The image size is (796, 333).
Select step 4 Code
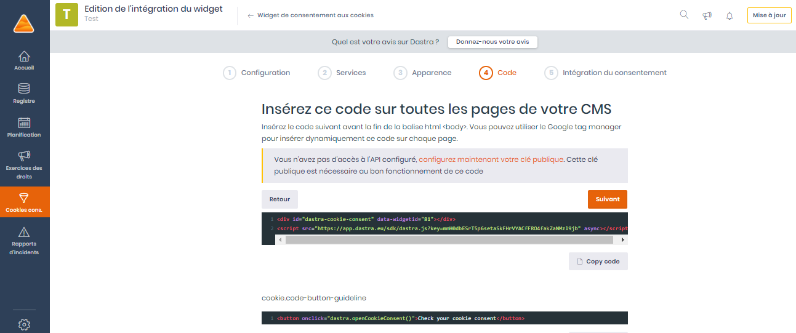(498, 73)
